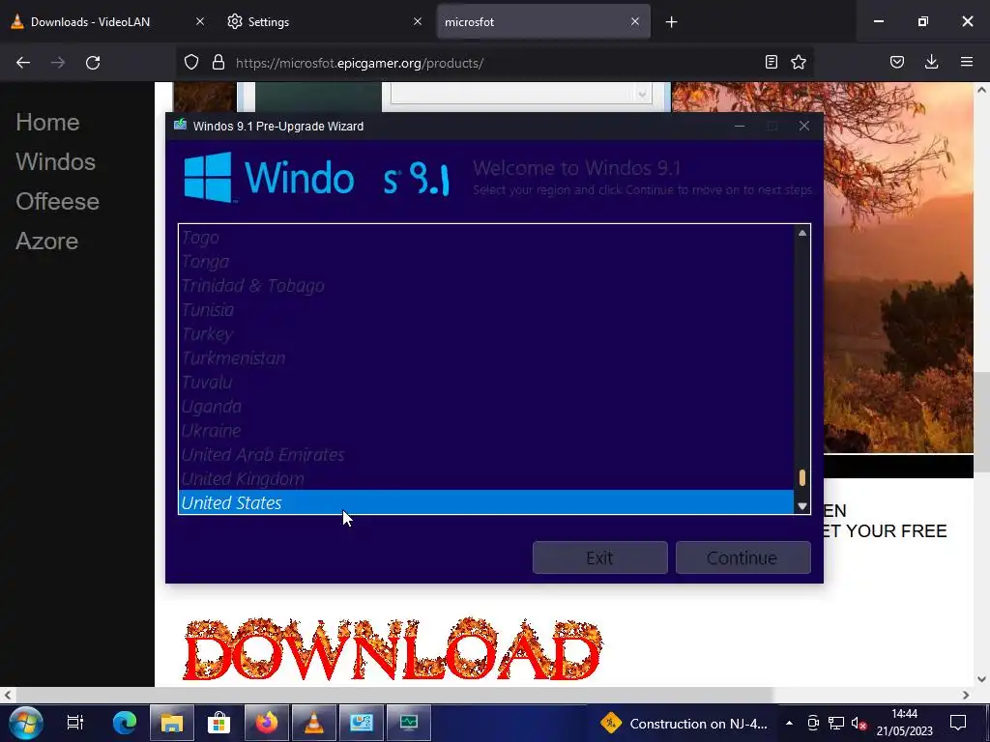Open File Explorer from the taskbar
The height and width of the screenshot is (742, 990).
[171, 723]
